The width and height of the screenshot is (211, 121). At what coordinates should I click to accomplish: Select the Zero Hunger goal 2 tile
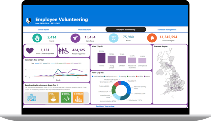53,98
